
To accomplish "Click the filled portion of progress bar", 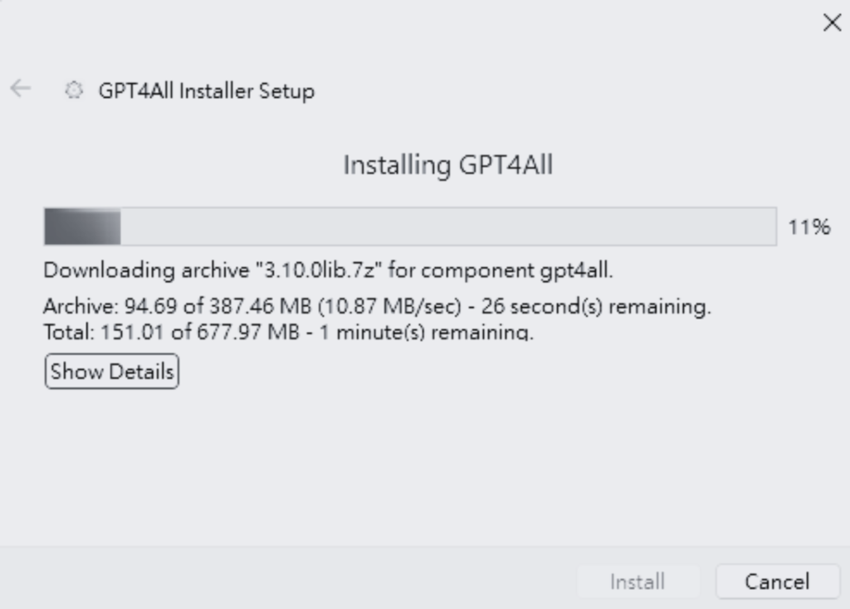I will [x=82, y=227].
